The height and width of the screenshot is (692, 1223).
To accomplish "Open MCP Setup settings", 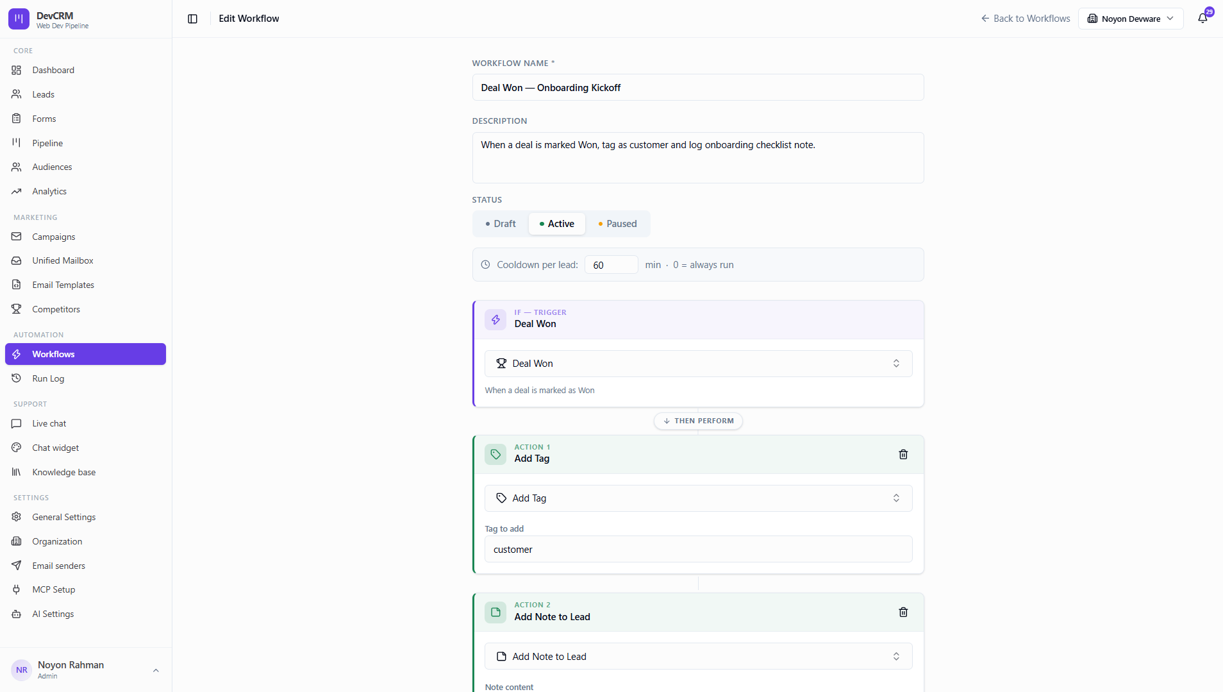I will click(85, 589).
